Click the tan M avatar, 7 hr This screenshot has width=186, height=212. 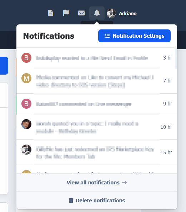[x=26, y=78]
